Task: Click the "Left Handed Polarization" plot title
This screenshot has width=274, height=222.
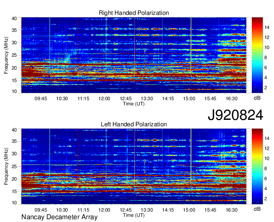Action: (x=134, y=124)
